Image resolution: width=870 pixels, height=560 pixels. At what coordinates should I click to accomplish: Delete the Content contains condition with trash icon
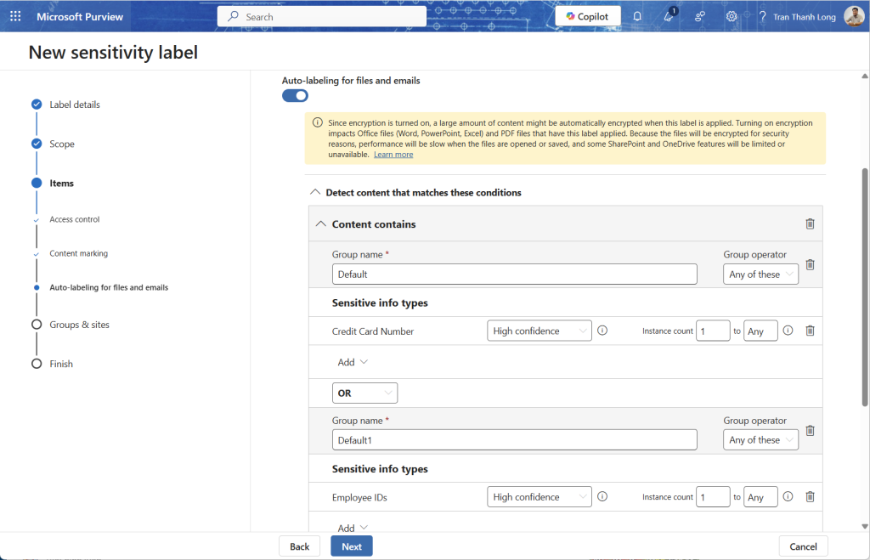click(810, 223)
